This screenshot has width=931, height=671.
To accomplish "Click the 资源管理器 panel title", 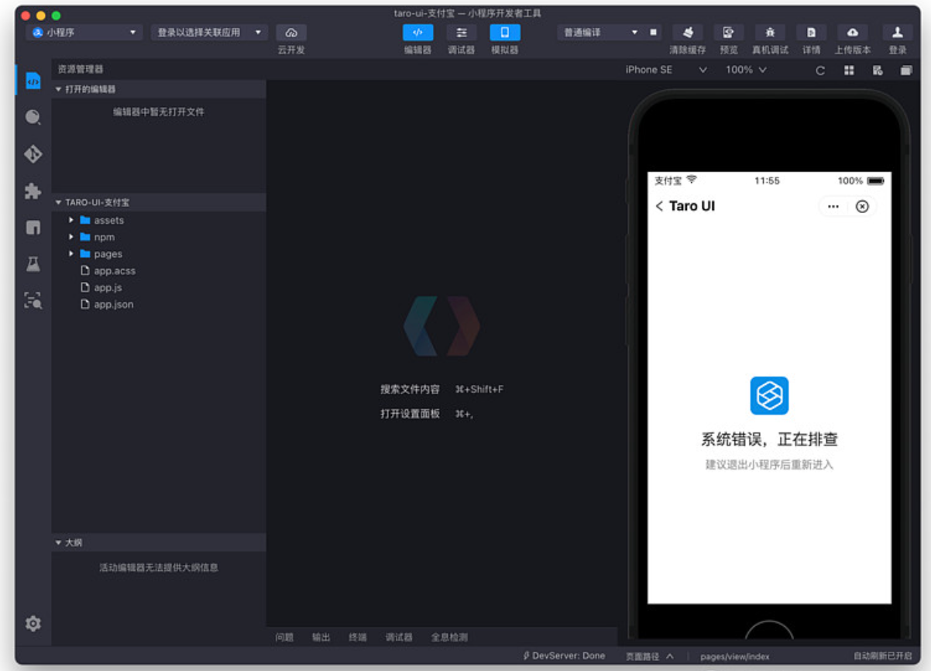I will pyautogui.click(x=81, y=69).
